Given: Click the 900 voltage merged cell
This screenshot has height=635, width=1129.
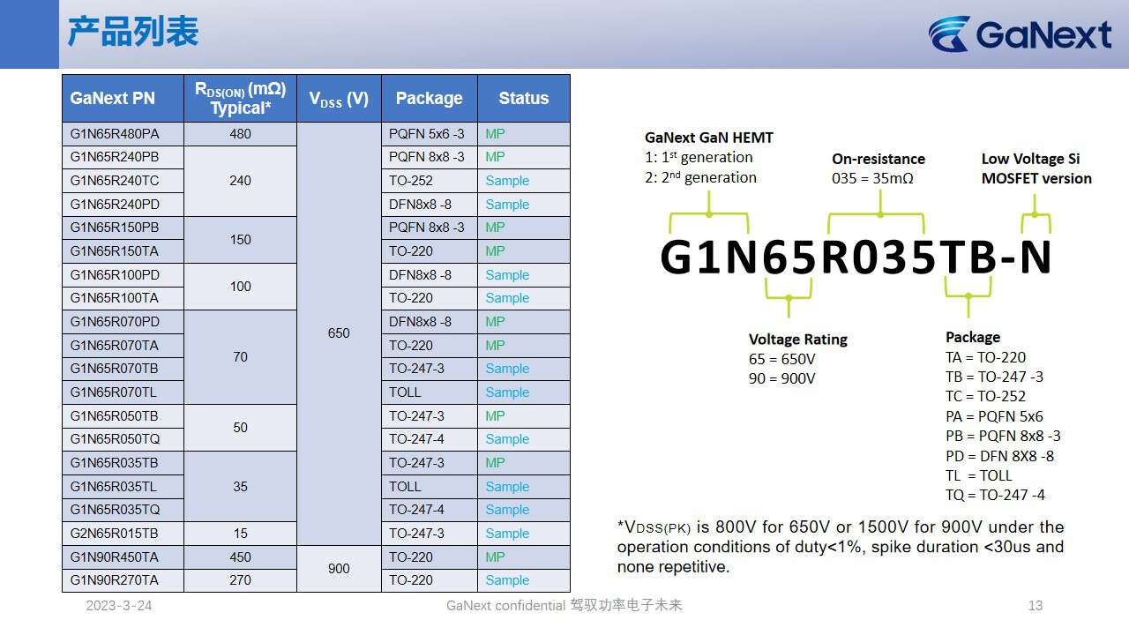Looking at the screenshot, I should 339,569.
